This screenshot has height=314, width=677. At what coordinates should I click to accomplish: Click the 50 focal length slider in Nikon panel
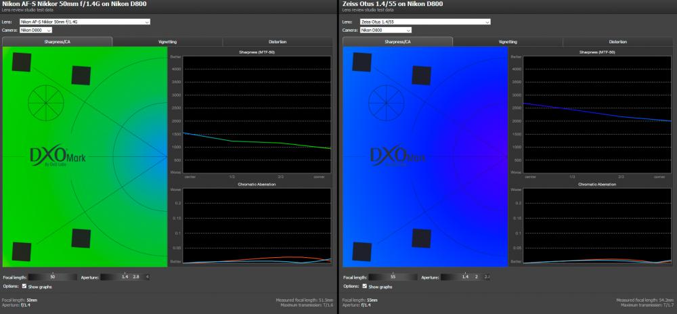(53, 277)
